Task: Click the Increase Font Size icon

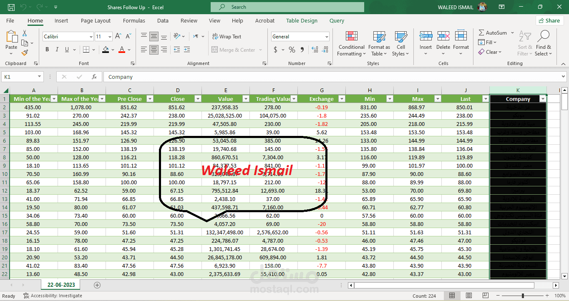Action: click(x=118, y=37)
